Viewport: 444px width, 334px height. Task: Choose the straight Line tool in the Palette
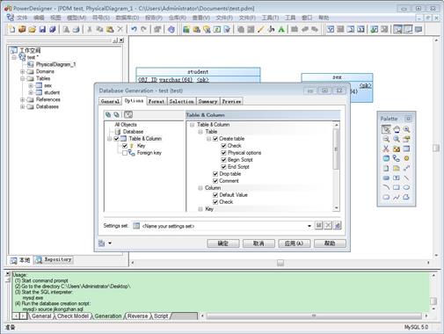point(406,178)
